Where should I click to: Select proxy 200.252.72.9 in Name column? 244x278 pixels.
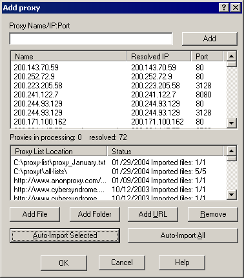click(x=34, y=77)
